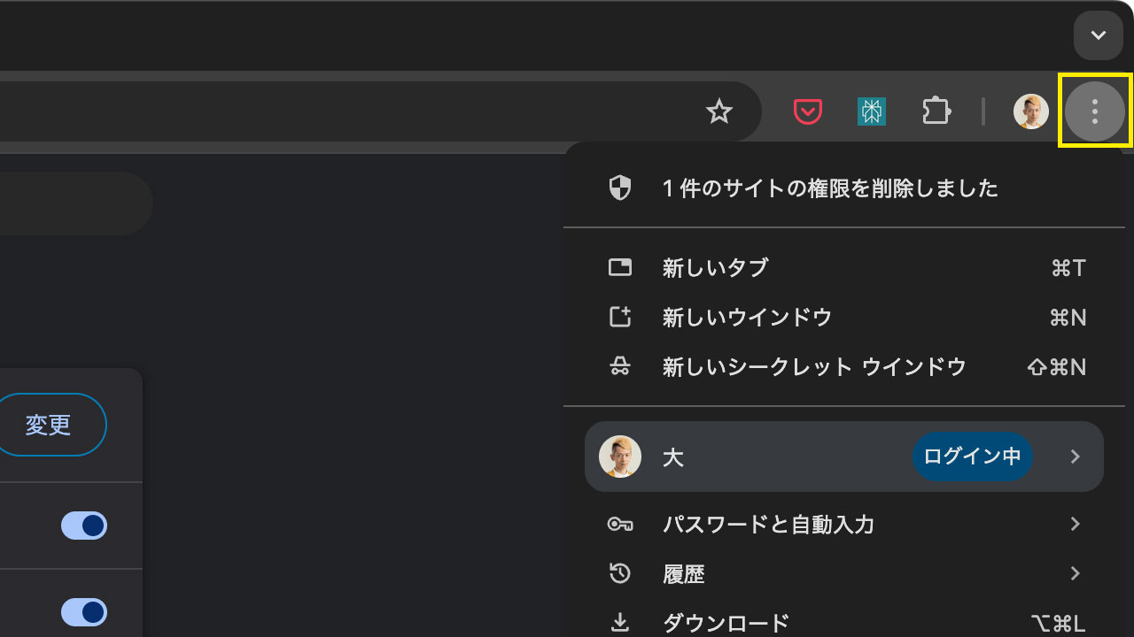Turn off the lower blue toggle switch
Screen dimensions: 1134x637
click(84, 612)
